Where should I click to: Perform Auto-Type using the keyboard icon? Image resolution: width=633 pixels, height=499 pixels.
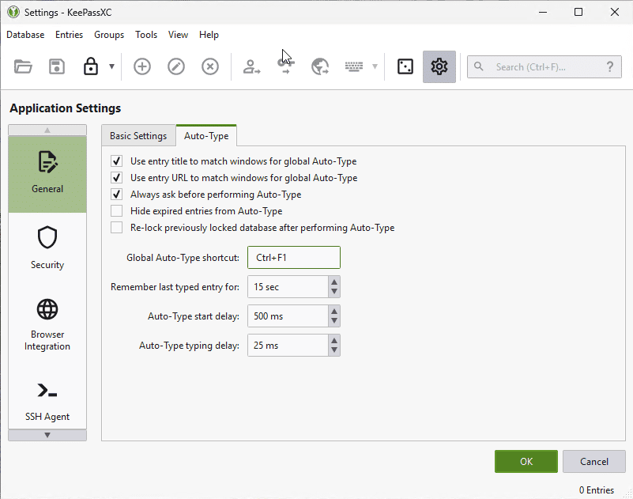pyautogui.click(x=354, y=66)
